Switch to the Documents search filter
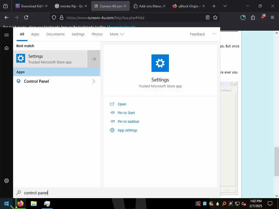 pos(55,34)
